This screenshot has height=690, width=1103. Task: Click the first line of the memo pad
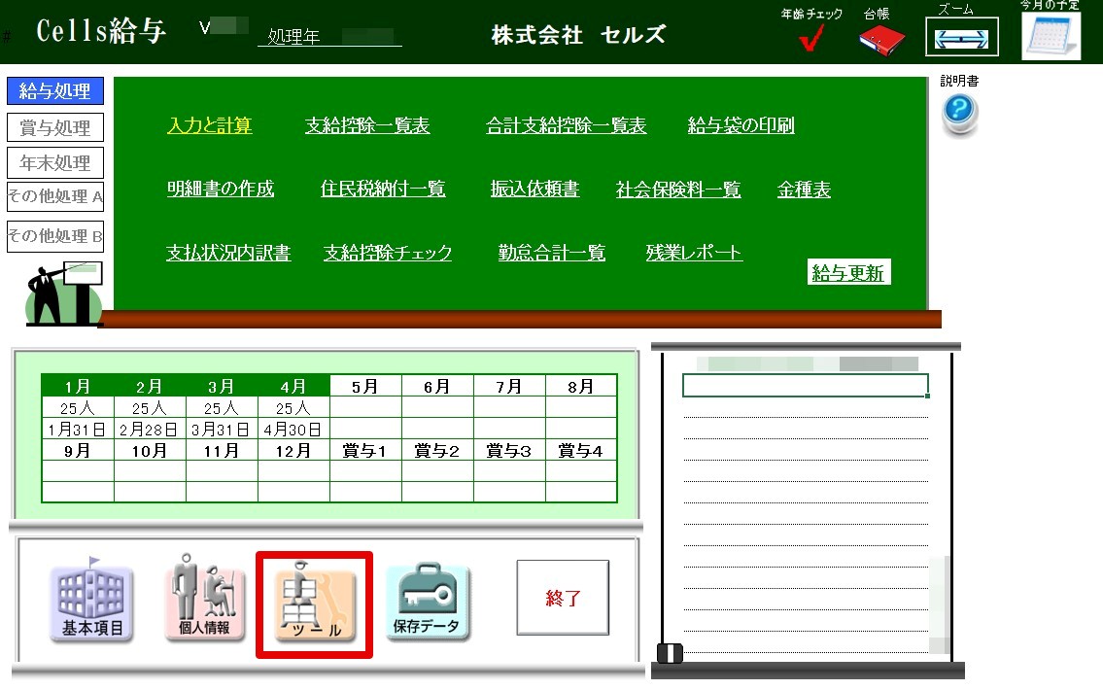(x=805, y=386)
